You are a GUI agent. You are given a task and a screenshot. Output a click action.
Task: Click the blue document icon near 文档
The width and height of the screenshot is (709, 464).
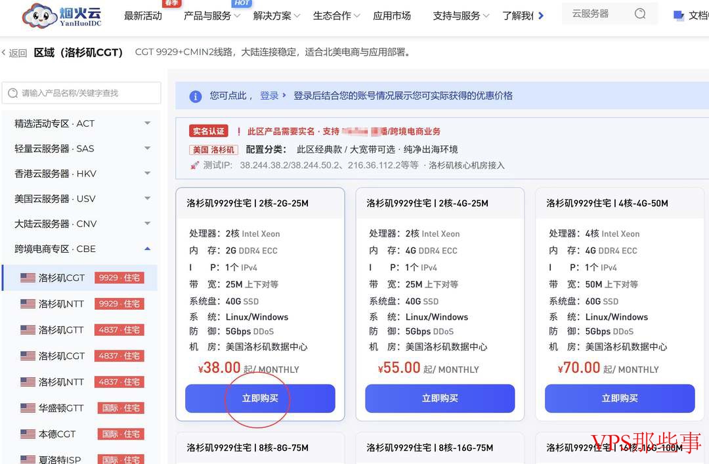(x=678, y=15)
